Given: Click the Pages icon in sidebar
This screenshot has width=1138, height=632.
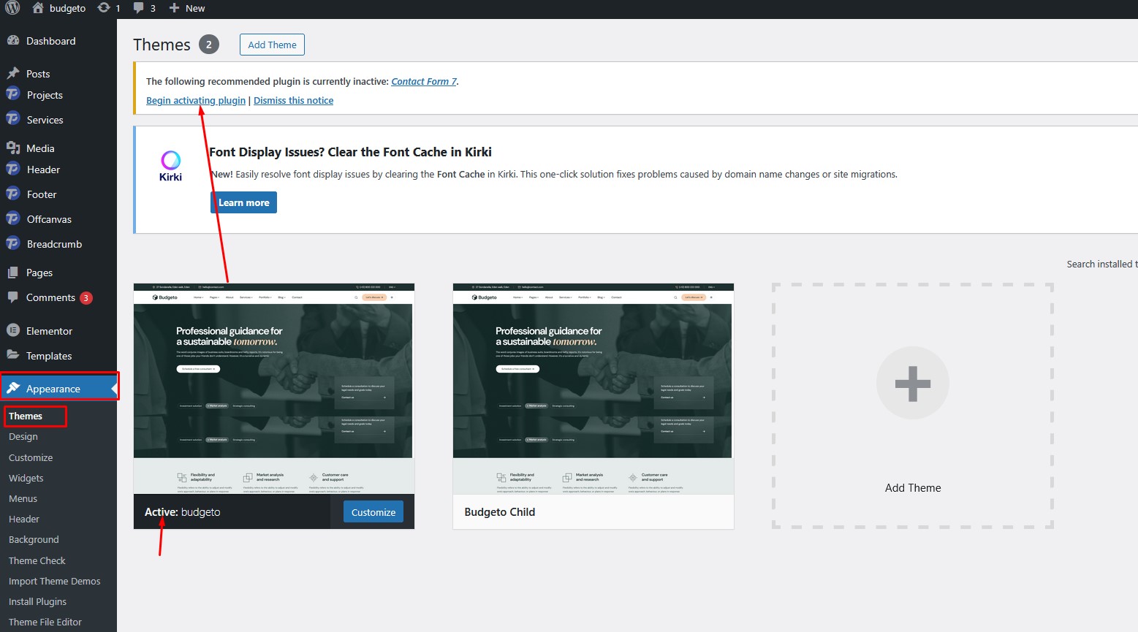Looking at the screenshot, I should coord(12,273).
